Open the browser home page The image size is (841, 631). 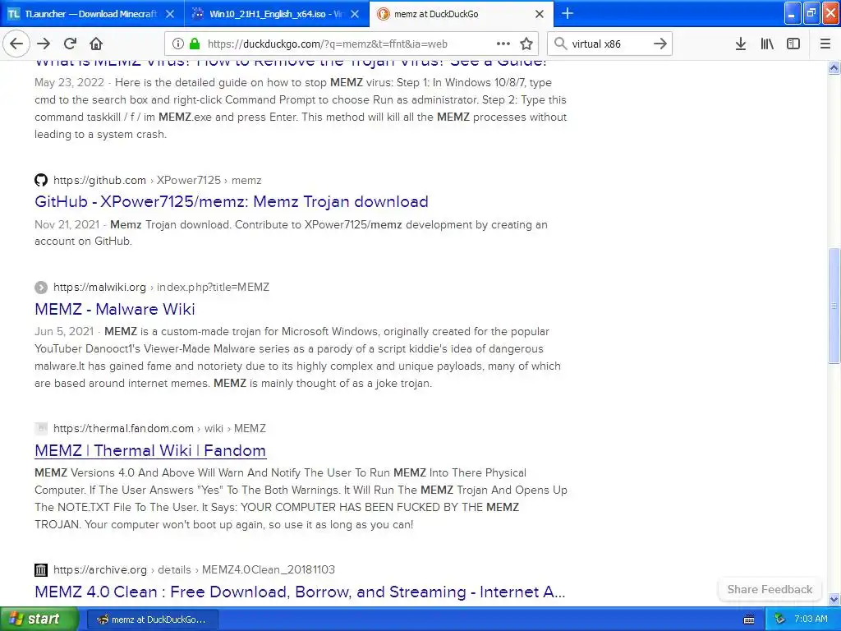click(x=96, y=44)
